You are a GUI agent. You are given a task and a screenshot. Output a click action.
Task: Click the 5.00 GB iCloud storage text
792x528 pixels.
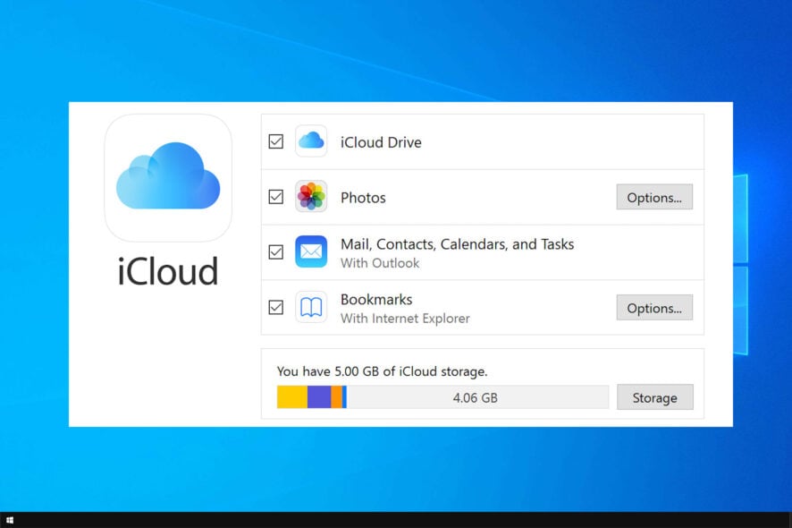click(383, 370)
